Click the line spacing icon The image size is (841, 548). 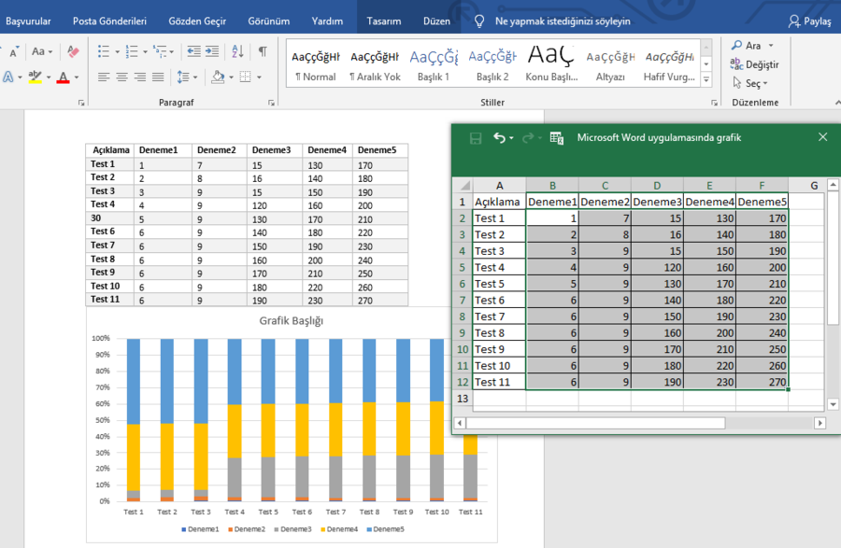coord(183,77)
